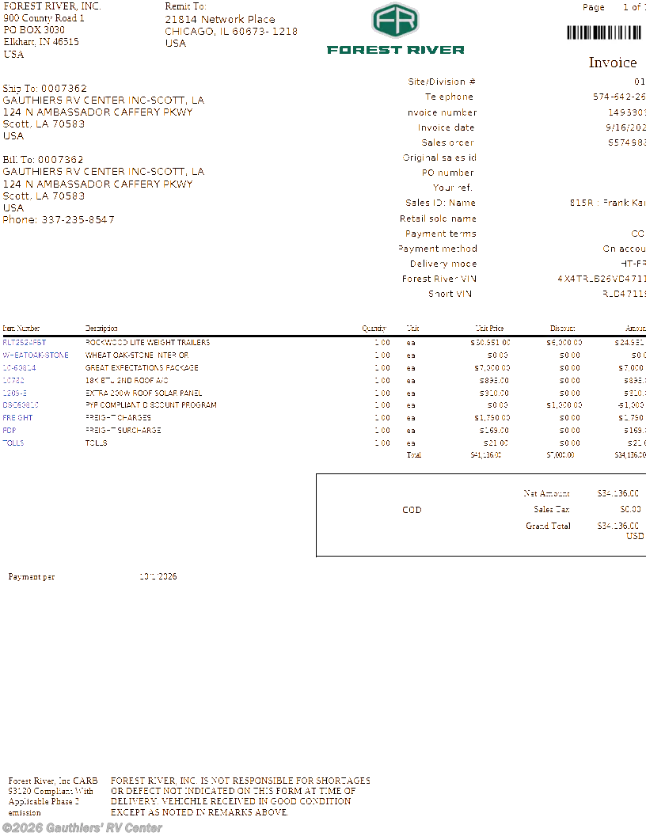Click the "21814 Network Place" address line

pyautogui.click(x=220, y=19)
